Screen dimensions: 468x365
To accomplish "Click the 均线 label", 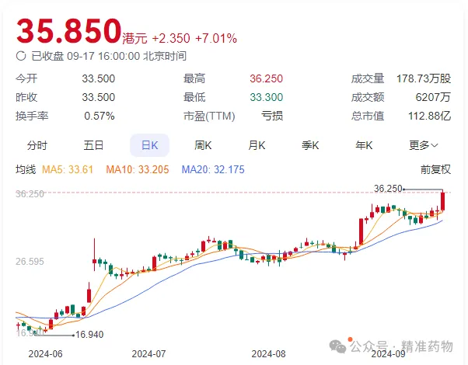I will click(26, 169).
